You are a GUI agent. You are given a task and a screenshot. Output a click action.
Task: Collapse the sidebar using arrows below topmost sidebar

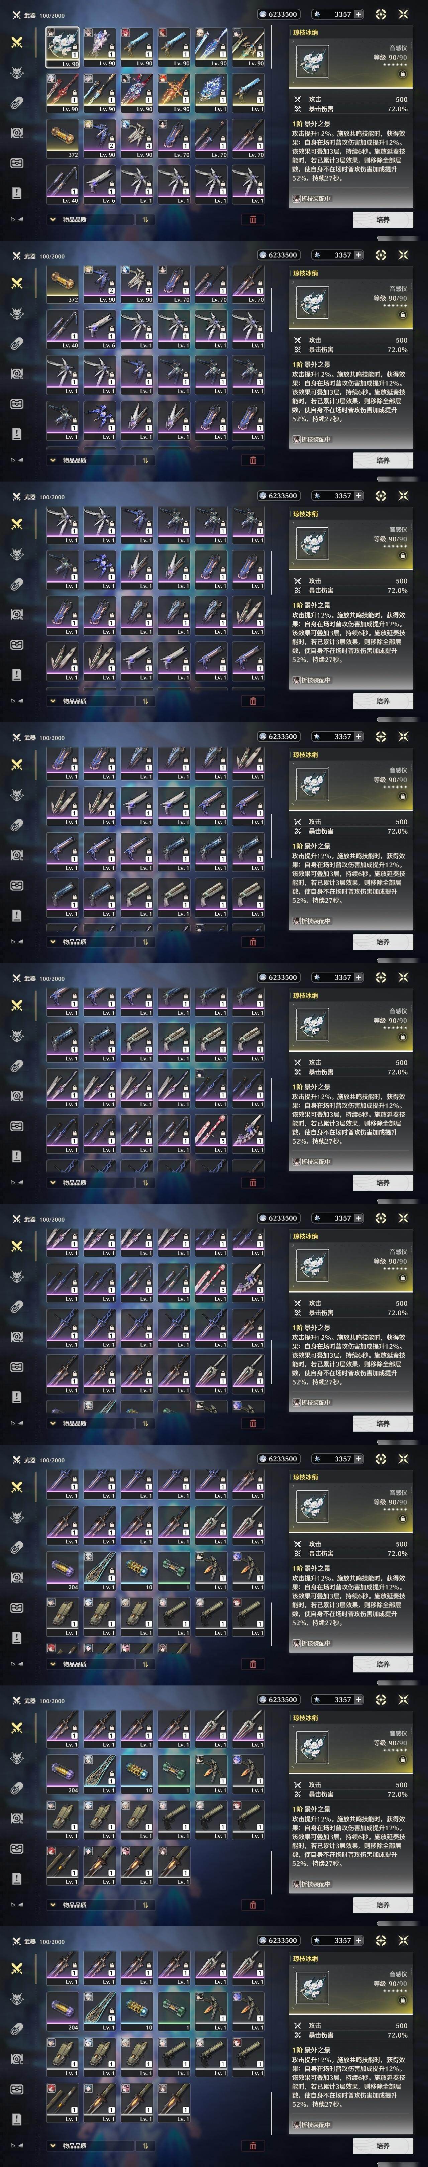17,220
